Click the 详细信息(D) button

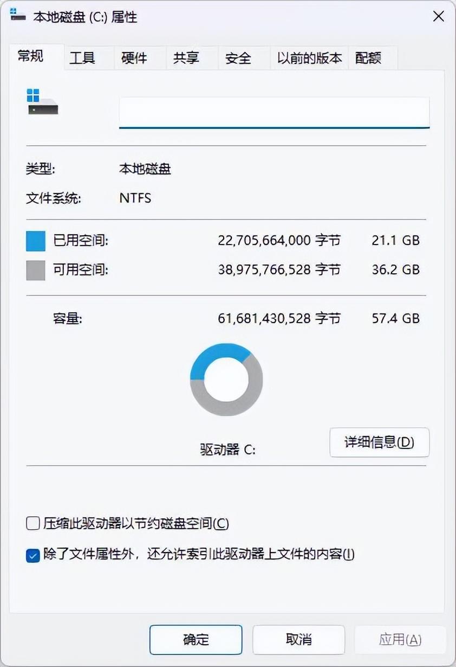379,442
